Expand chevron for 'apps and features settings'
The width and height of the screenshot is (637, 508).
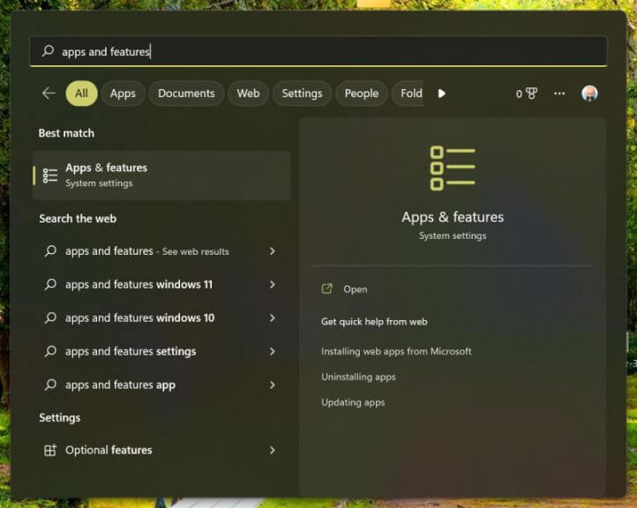[273, 352]
